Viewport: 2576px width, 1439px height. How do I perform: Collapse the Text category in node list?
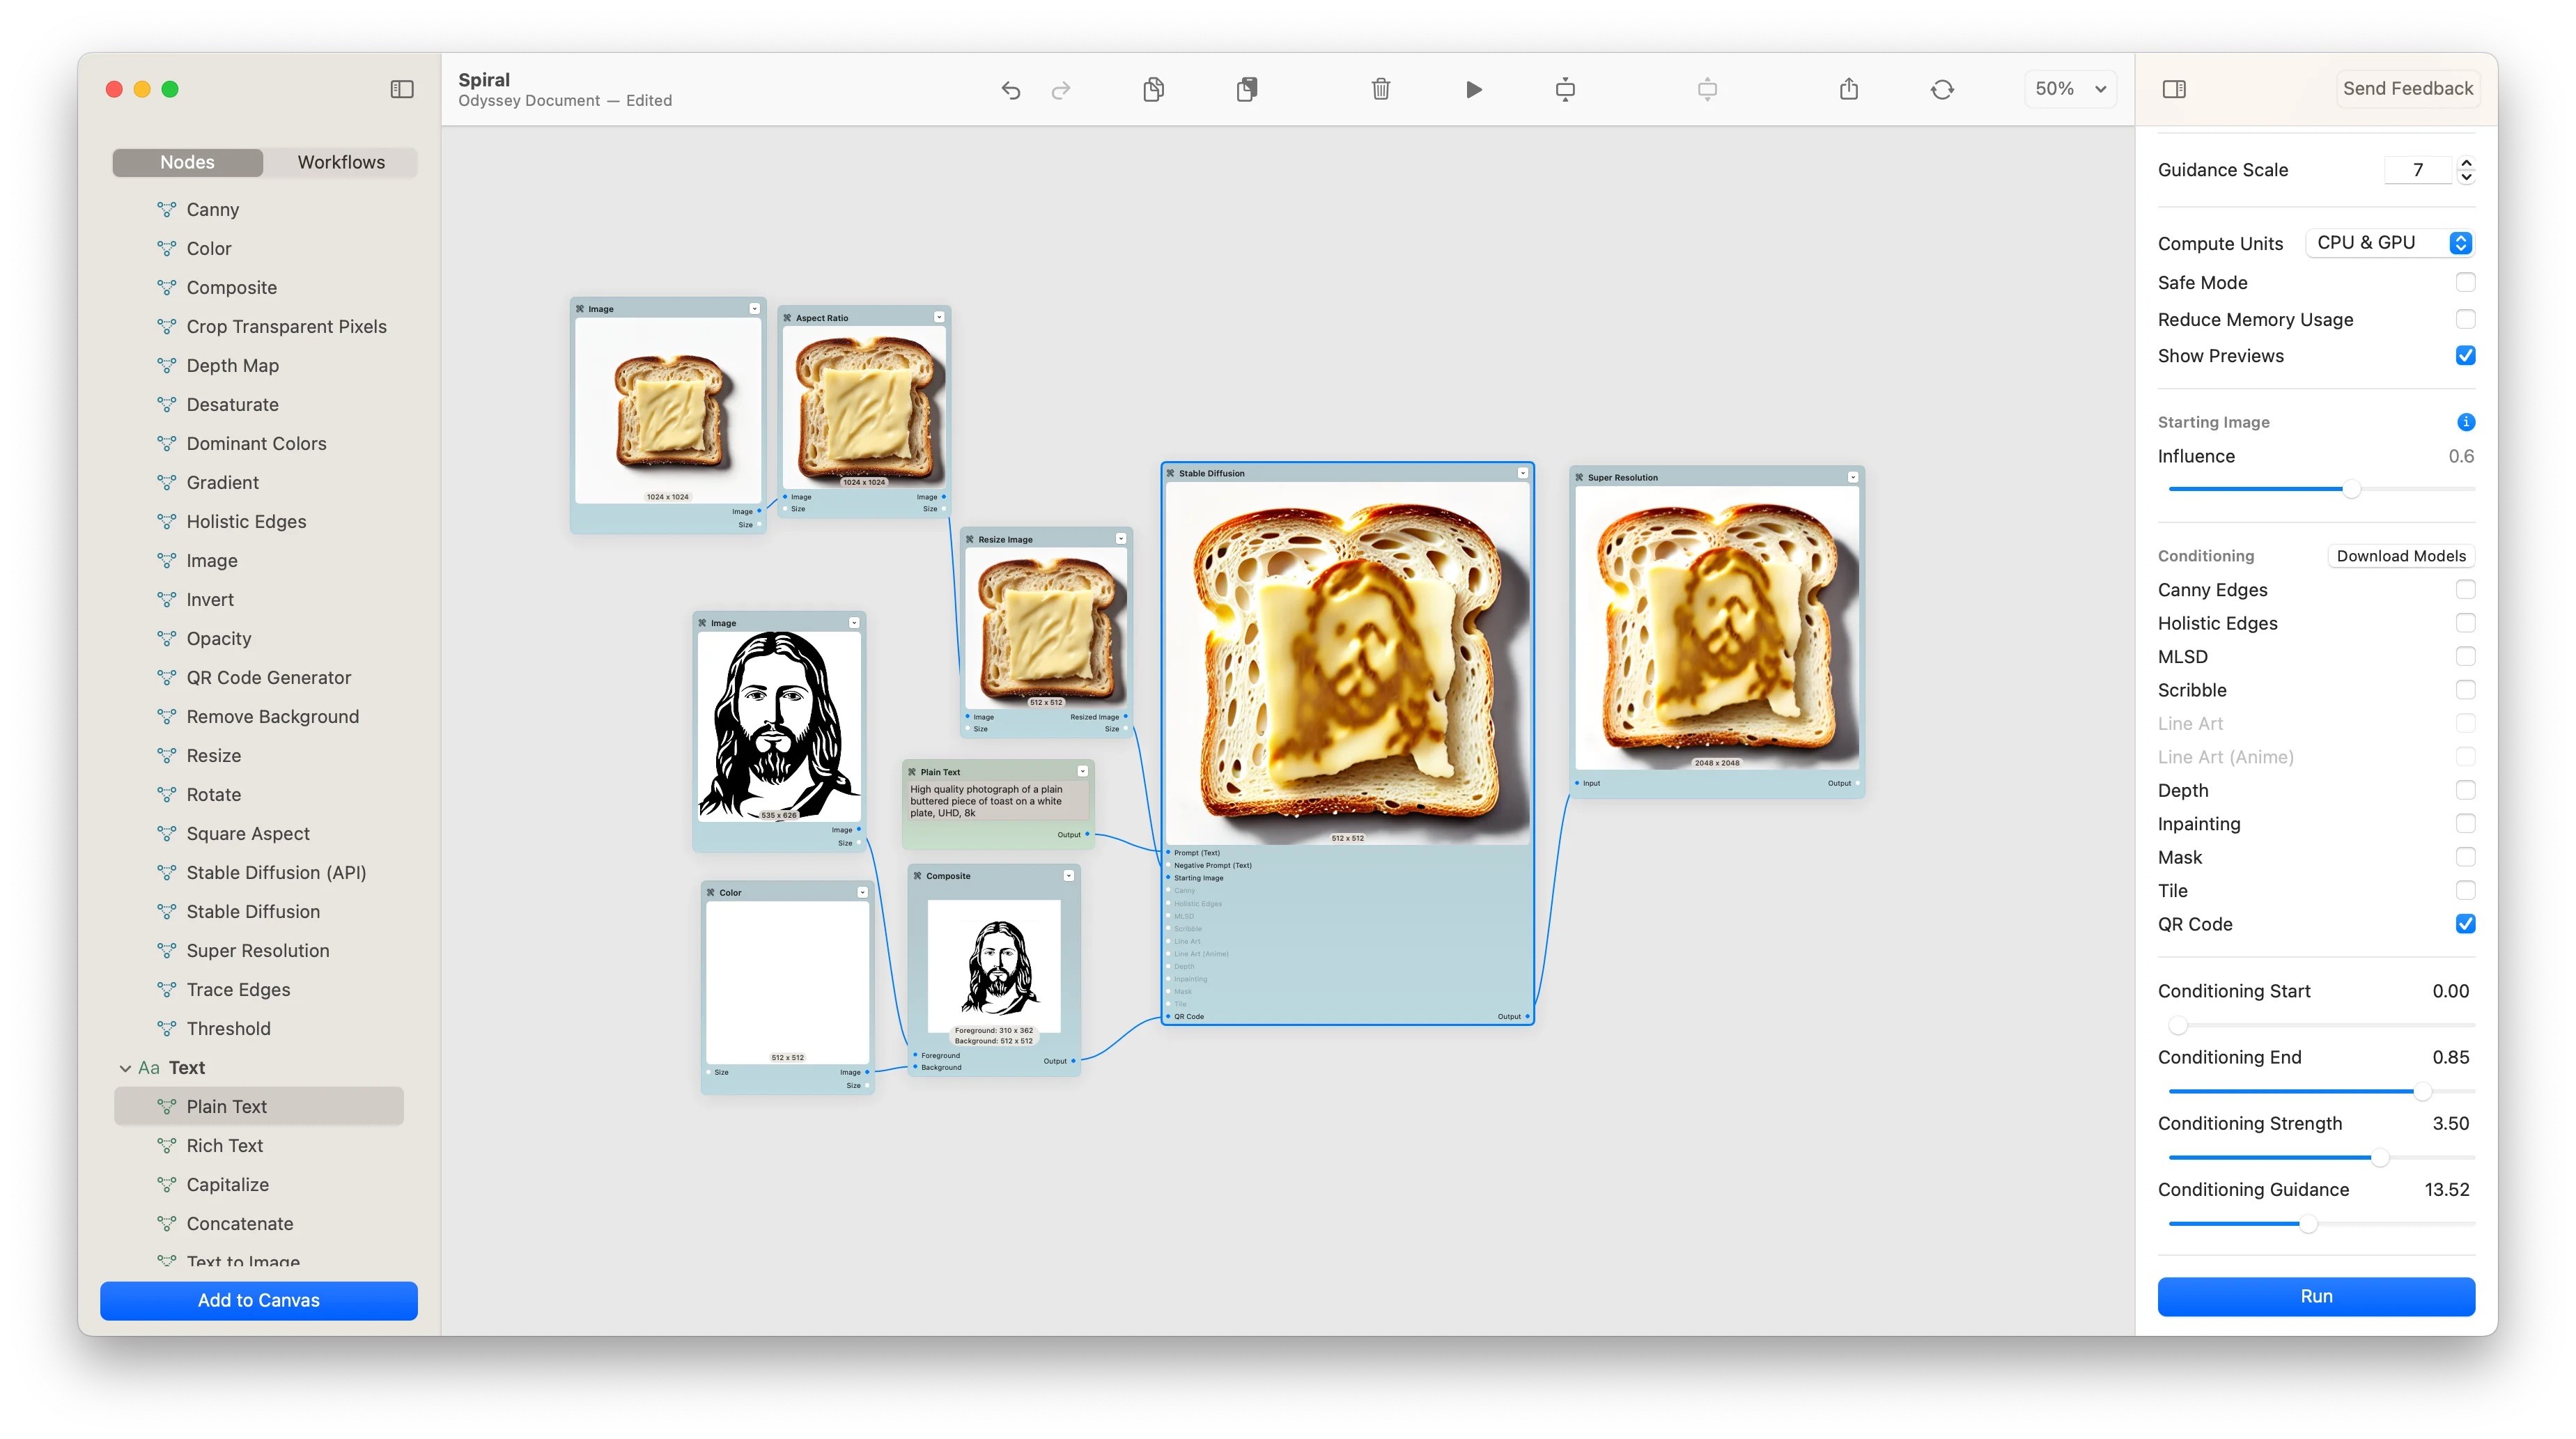[125, 1068]
